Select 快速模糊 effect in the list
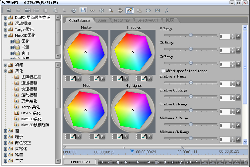The image size is (250, 167). pos(29,89)
